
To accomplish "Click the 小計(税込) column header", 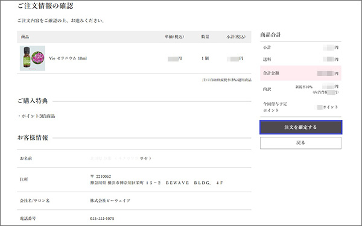I will pyautogui.click(x=236, y=37).
